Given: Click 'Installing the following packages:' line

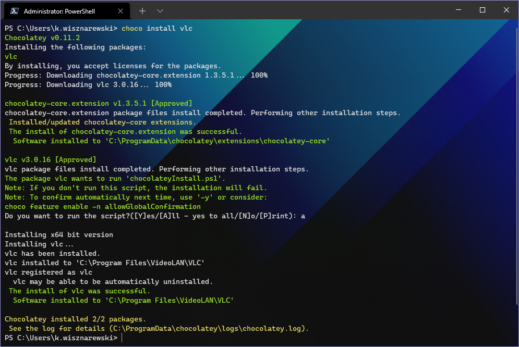Looking at the screenshot, I should click(76, 47).
